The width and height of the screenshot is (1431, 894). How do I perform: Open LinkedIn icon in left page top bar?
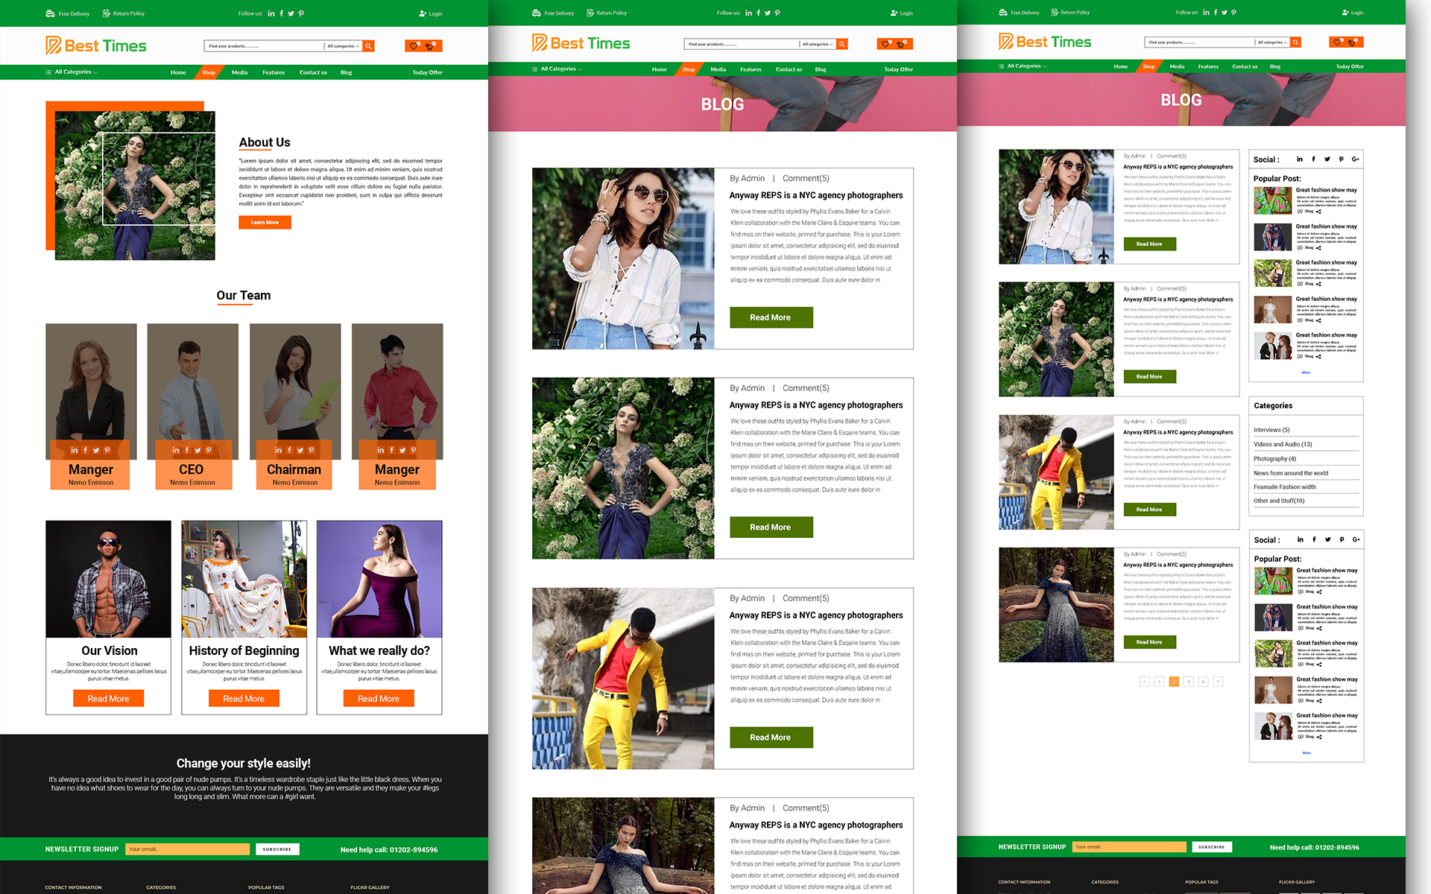click(x=271, y=13)
